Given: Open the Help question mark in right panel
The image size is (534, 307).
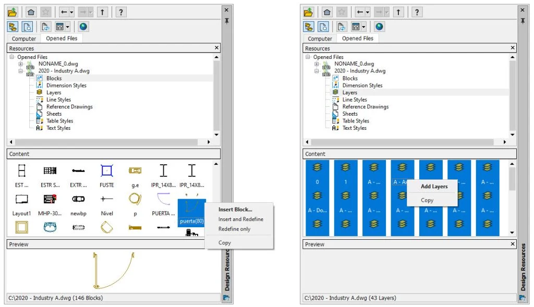Looking at the screenshot, I should 417,12.
